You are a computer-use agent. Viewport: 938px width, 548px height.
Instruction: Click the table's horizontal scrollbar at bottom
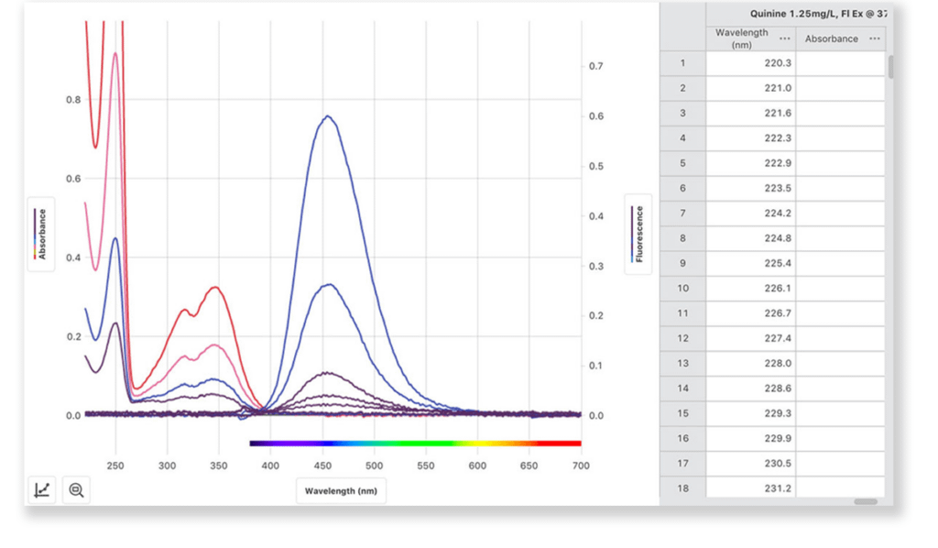pos(866,501)
